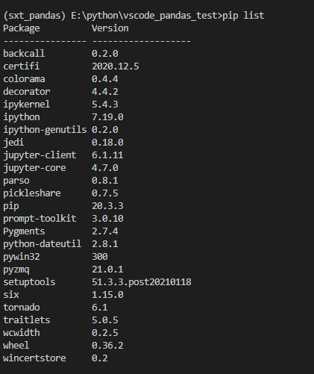Click version 300 of pywin32

[x=100, y=257]
